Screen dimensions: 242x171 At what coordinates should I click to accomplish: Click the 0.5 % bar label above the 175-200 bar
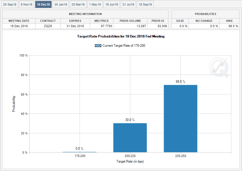[79, 148]
